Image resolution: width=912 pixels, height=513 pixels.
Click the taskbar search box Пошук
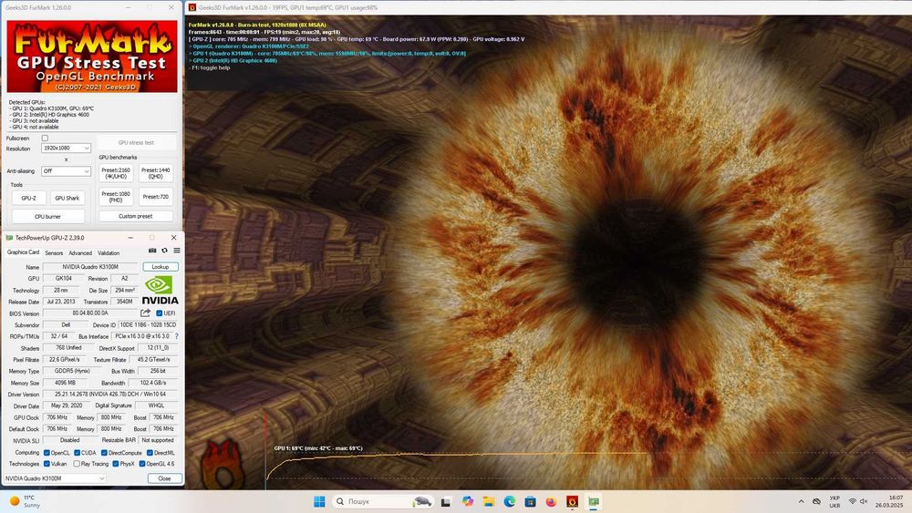(x=383, y=501)
